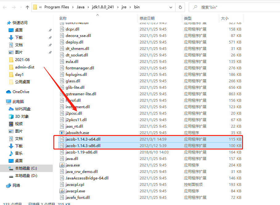Click the refresh button beside address bar
The width and height of the screenshot is (280, 205).
coord(180,7)
